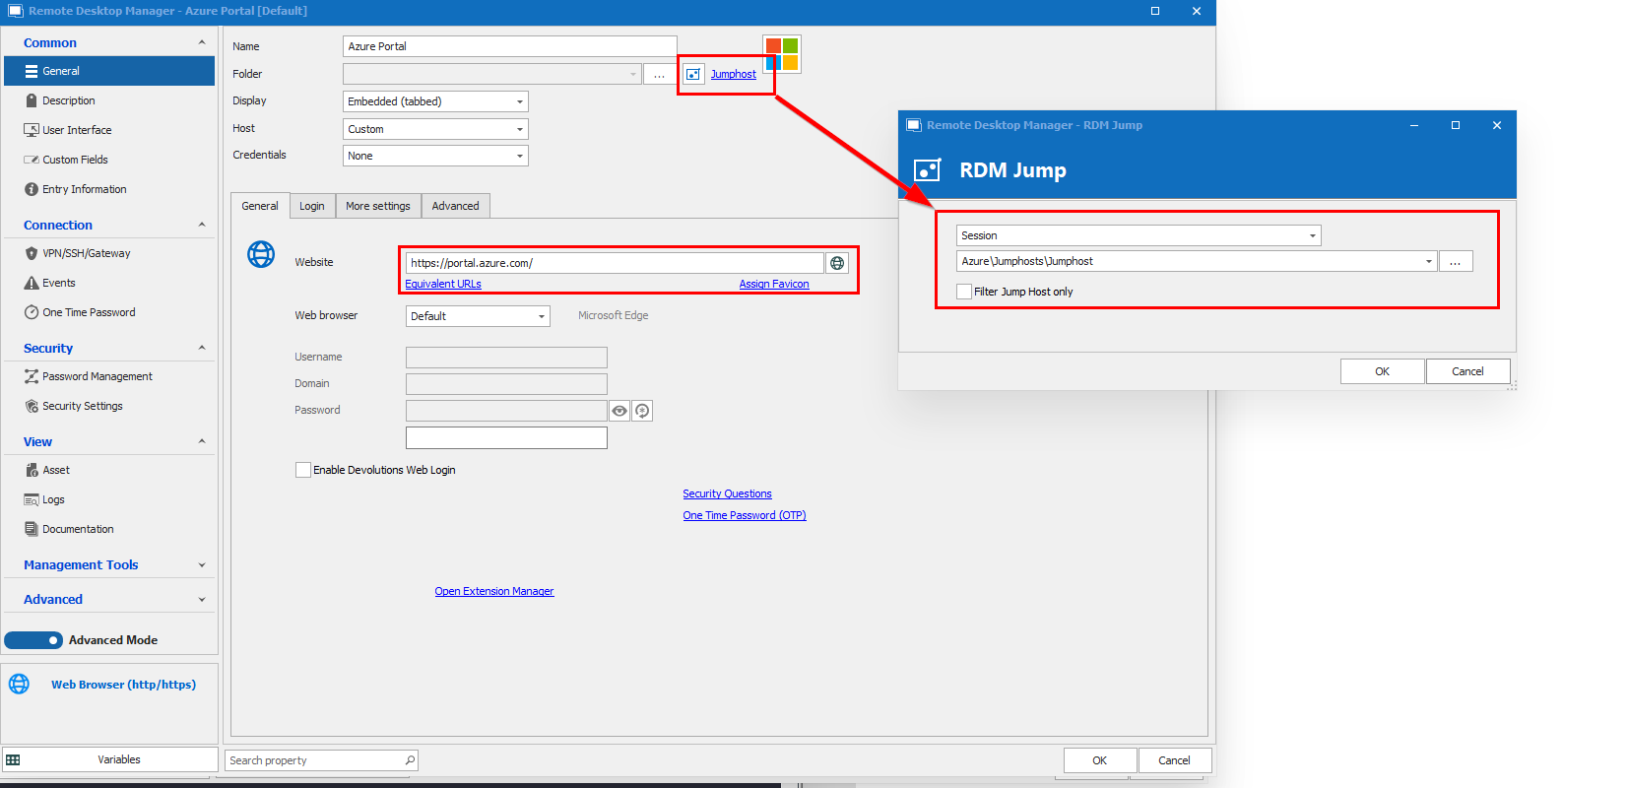Click the globe button beside the Website URL field
This screenshot has width=1628, height=788.
point(837,263)
